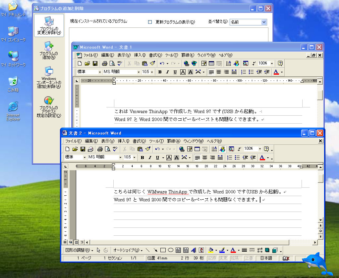
Task: Select プログラムのアクセスと既定の設定 button
Action: [49, 107]
